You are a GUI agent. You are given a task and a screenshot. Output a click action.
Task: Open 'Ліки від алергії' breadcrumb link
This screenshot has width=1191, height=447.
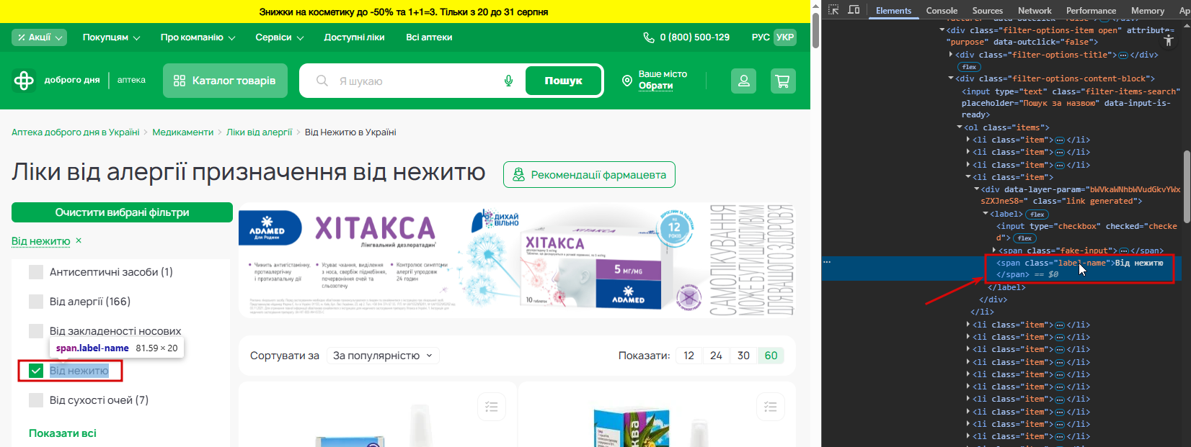[260, 132]
